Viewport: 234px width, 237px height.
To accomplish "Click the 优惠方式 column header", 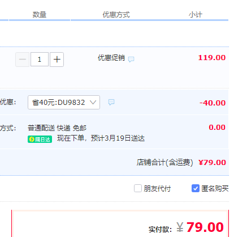I will click(x=116, y=15).
